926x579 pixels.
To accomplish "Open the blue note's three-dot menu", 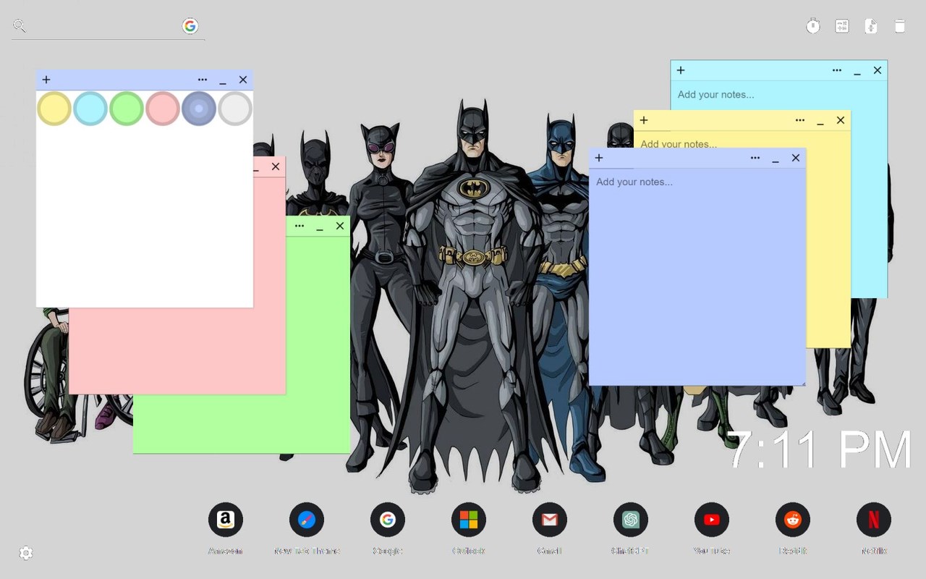I will click(755, 158).
